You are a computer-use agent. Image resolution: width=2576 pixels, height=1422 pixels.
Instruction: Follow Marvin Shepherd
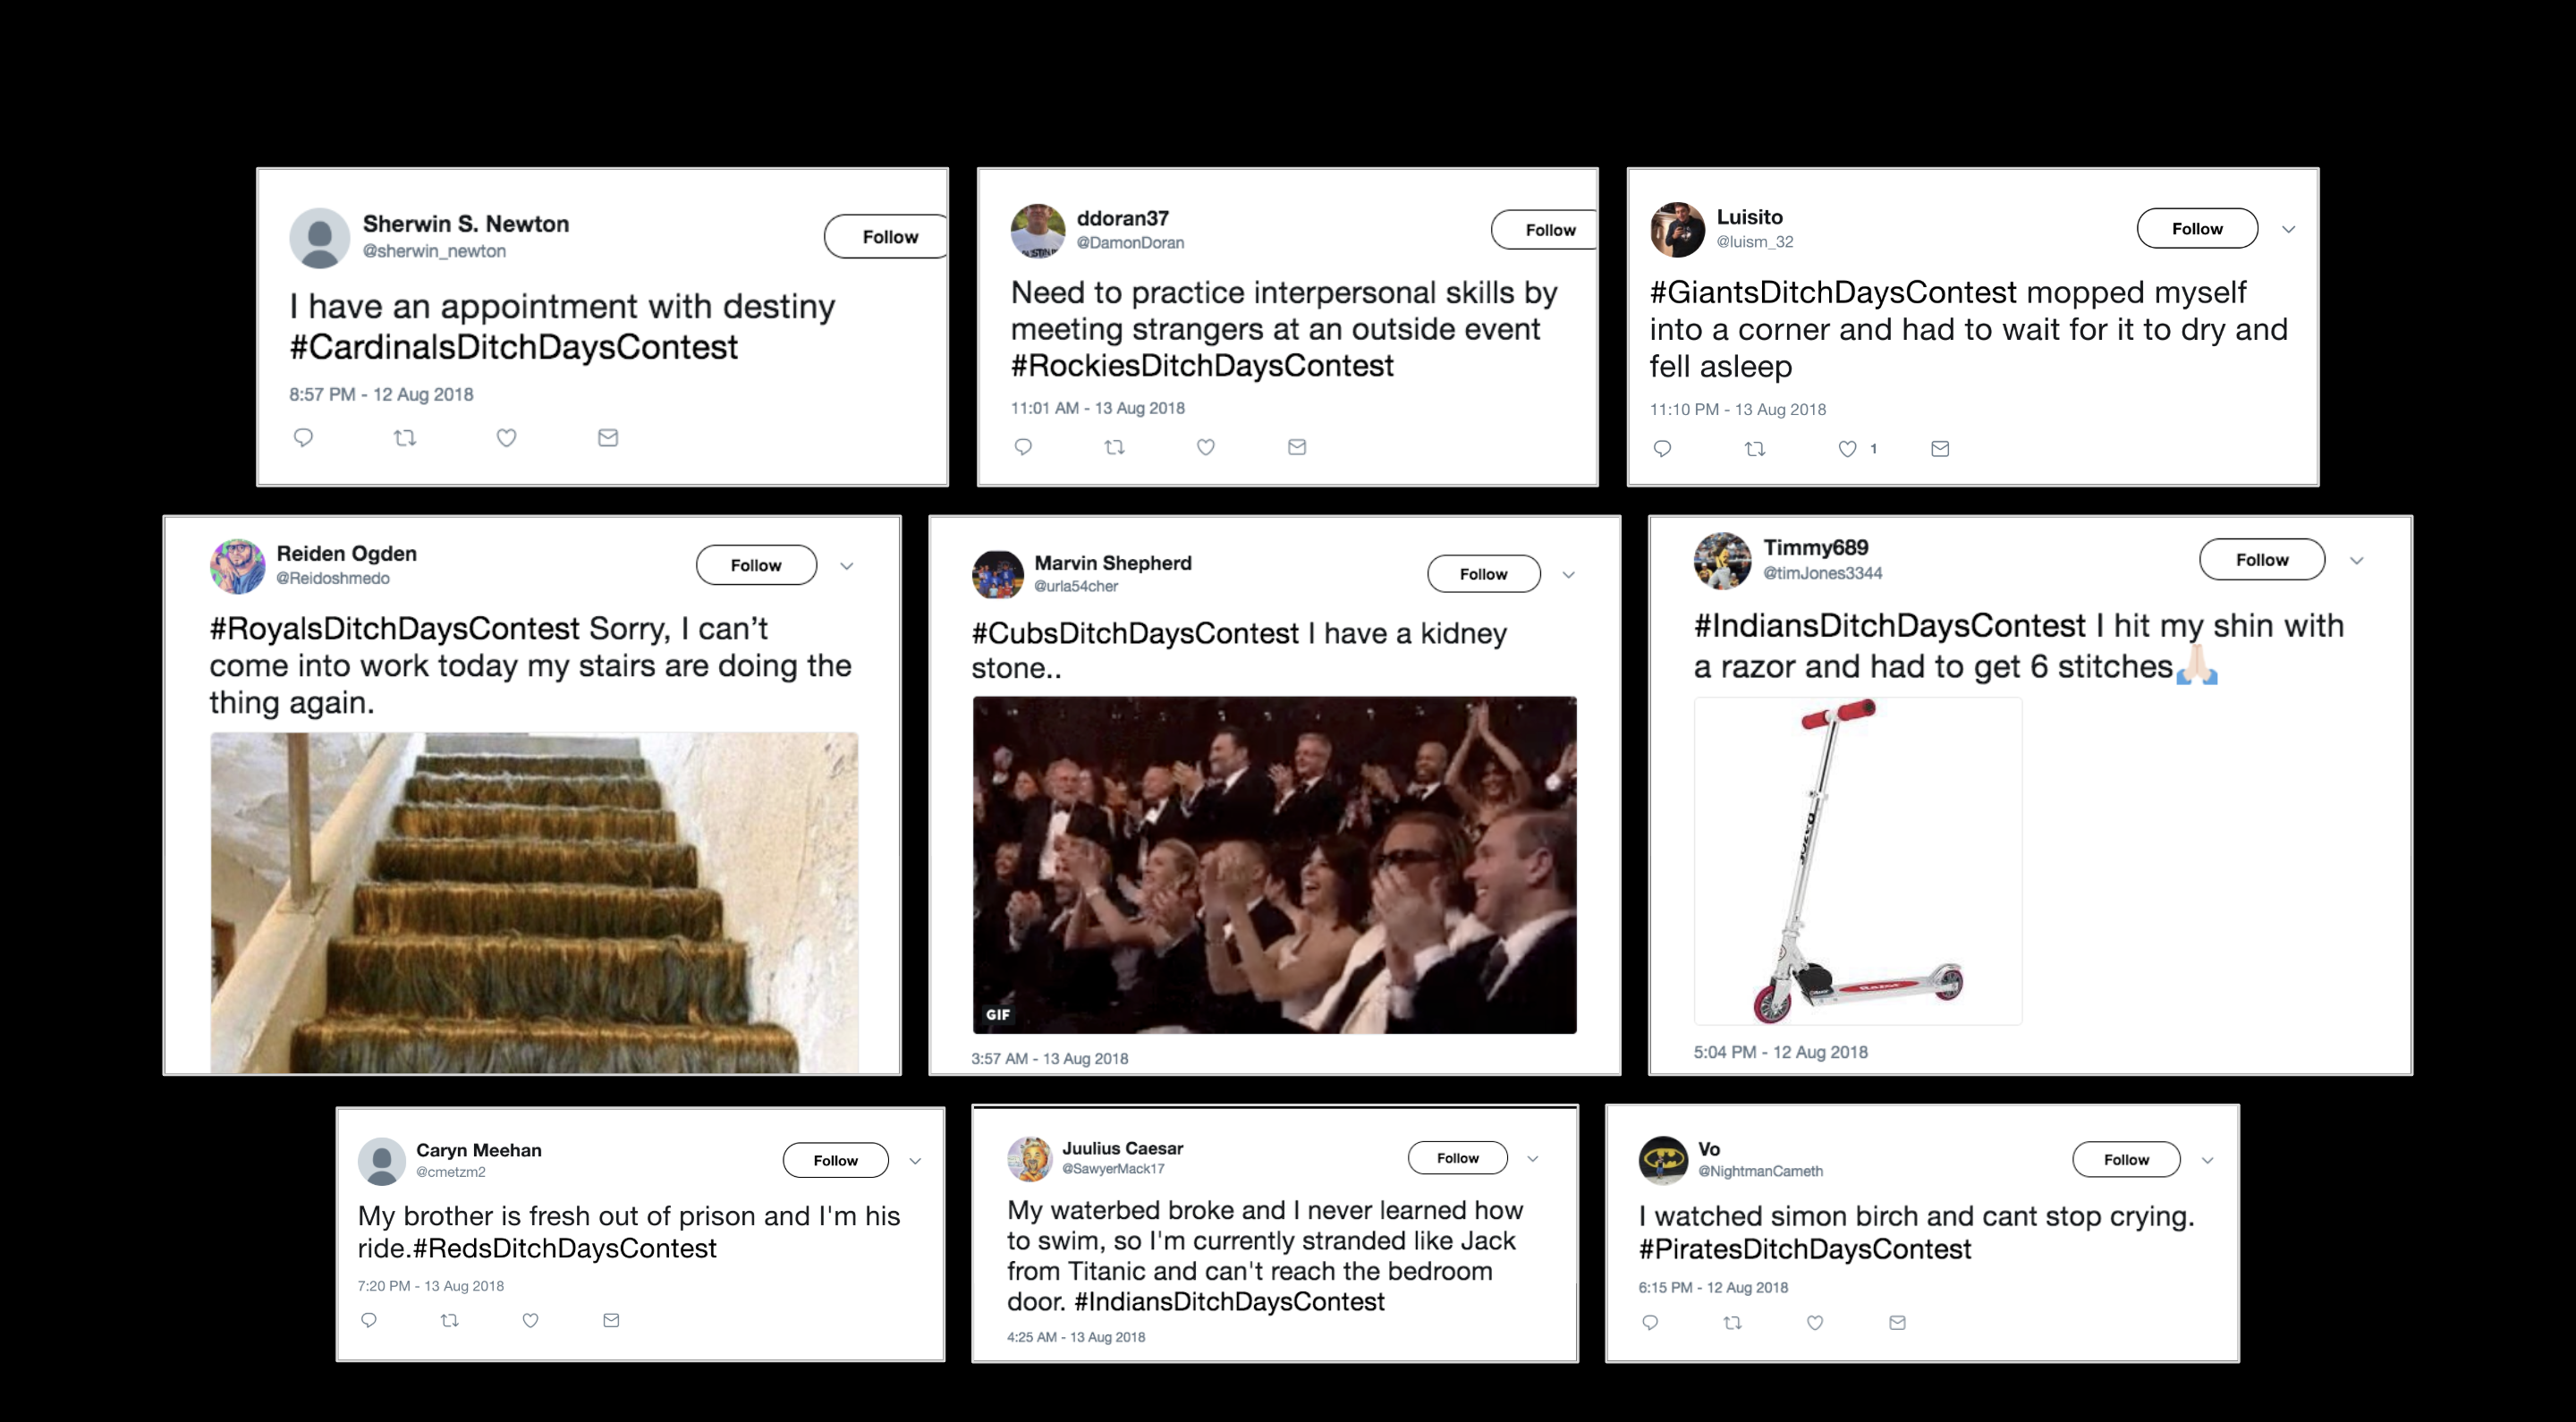(x=1483, y=574)
